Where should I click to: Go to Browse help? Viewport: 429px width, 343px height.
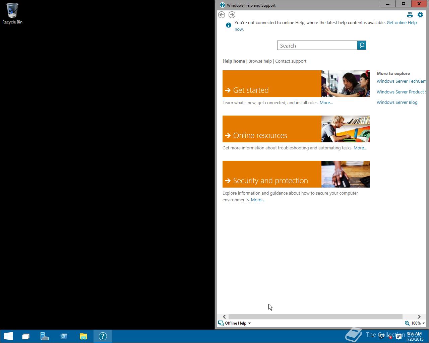coord(260,61)
